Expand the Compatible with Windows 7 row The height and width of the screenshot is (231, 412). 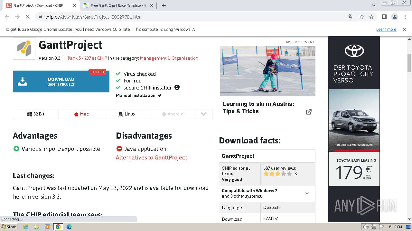[267, 193]
